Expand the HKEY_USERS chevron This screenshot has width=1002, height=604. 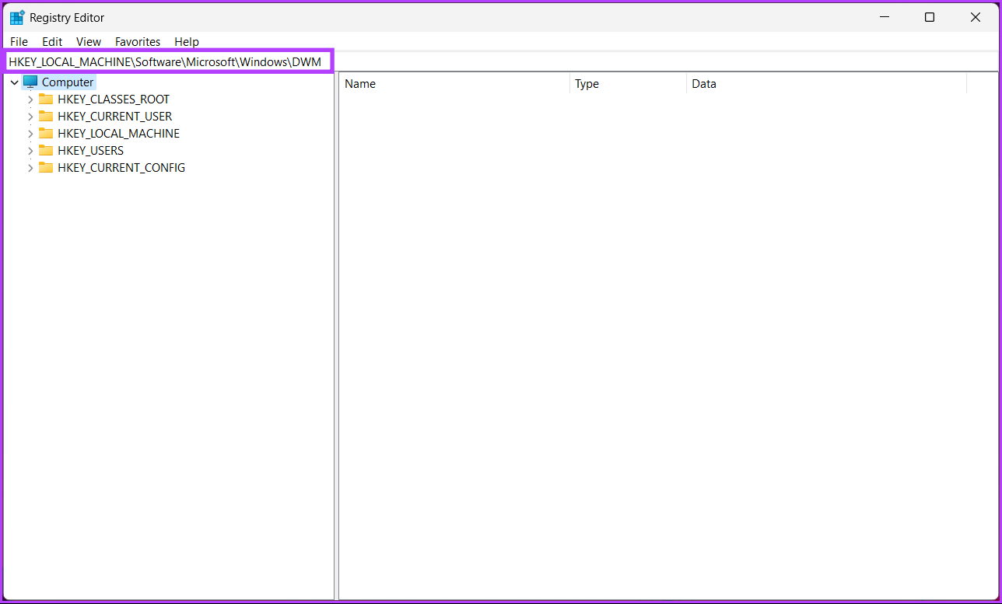[30, 151]
